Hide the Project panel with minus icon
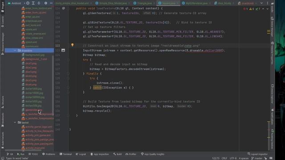The height and width of the screenshot is (160, 285). tap(51, 3)
